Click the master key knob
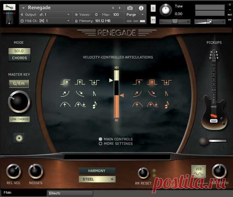Screen dimensions: 233x197 click(19, 102)
